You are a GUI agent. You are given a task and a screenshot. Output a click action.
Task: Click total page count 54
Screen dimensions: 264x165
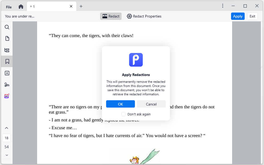click(x=7, y=147)
